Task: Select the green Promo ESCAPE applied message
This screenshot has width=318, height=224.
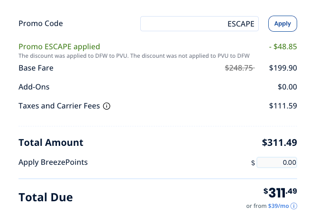Action: click(x=59, y=47)
